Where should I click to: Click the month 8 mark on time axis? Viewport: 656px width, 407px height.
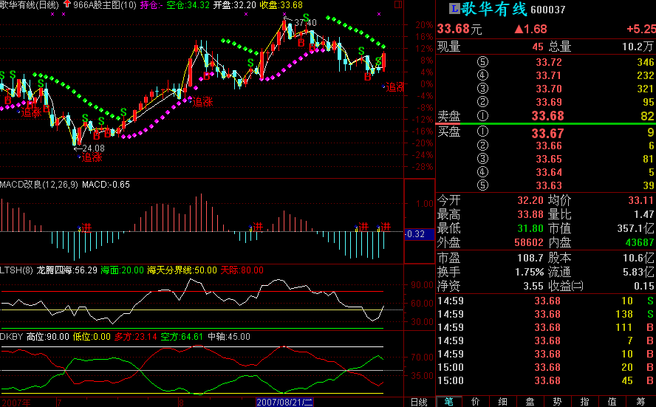point(181,403)
